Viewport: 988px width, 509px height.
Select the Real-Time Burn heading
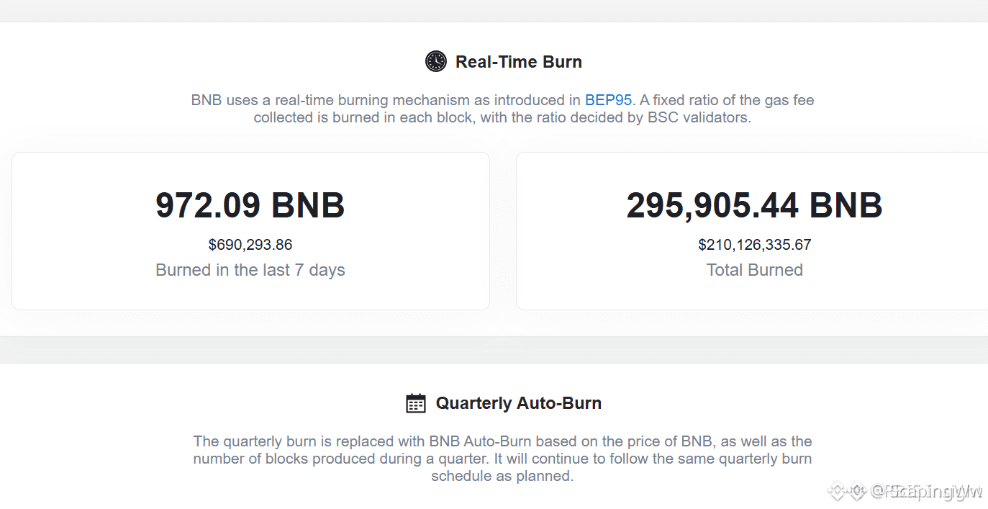[x=519, y=62]
